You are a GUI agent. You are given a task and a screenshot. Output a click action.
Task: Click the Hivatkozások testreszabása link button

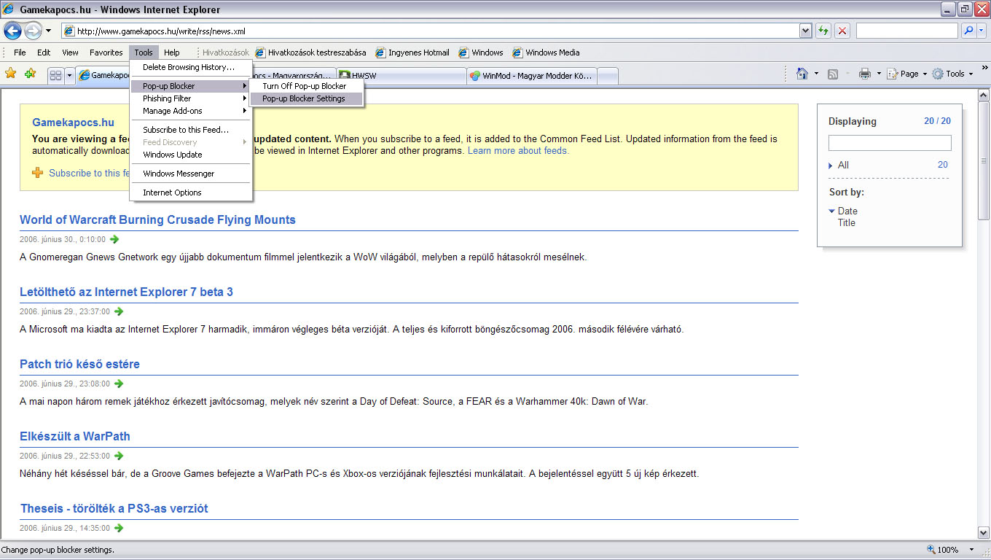tap(310, 52)
